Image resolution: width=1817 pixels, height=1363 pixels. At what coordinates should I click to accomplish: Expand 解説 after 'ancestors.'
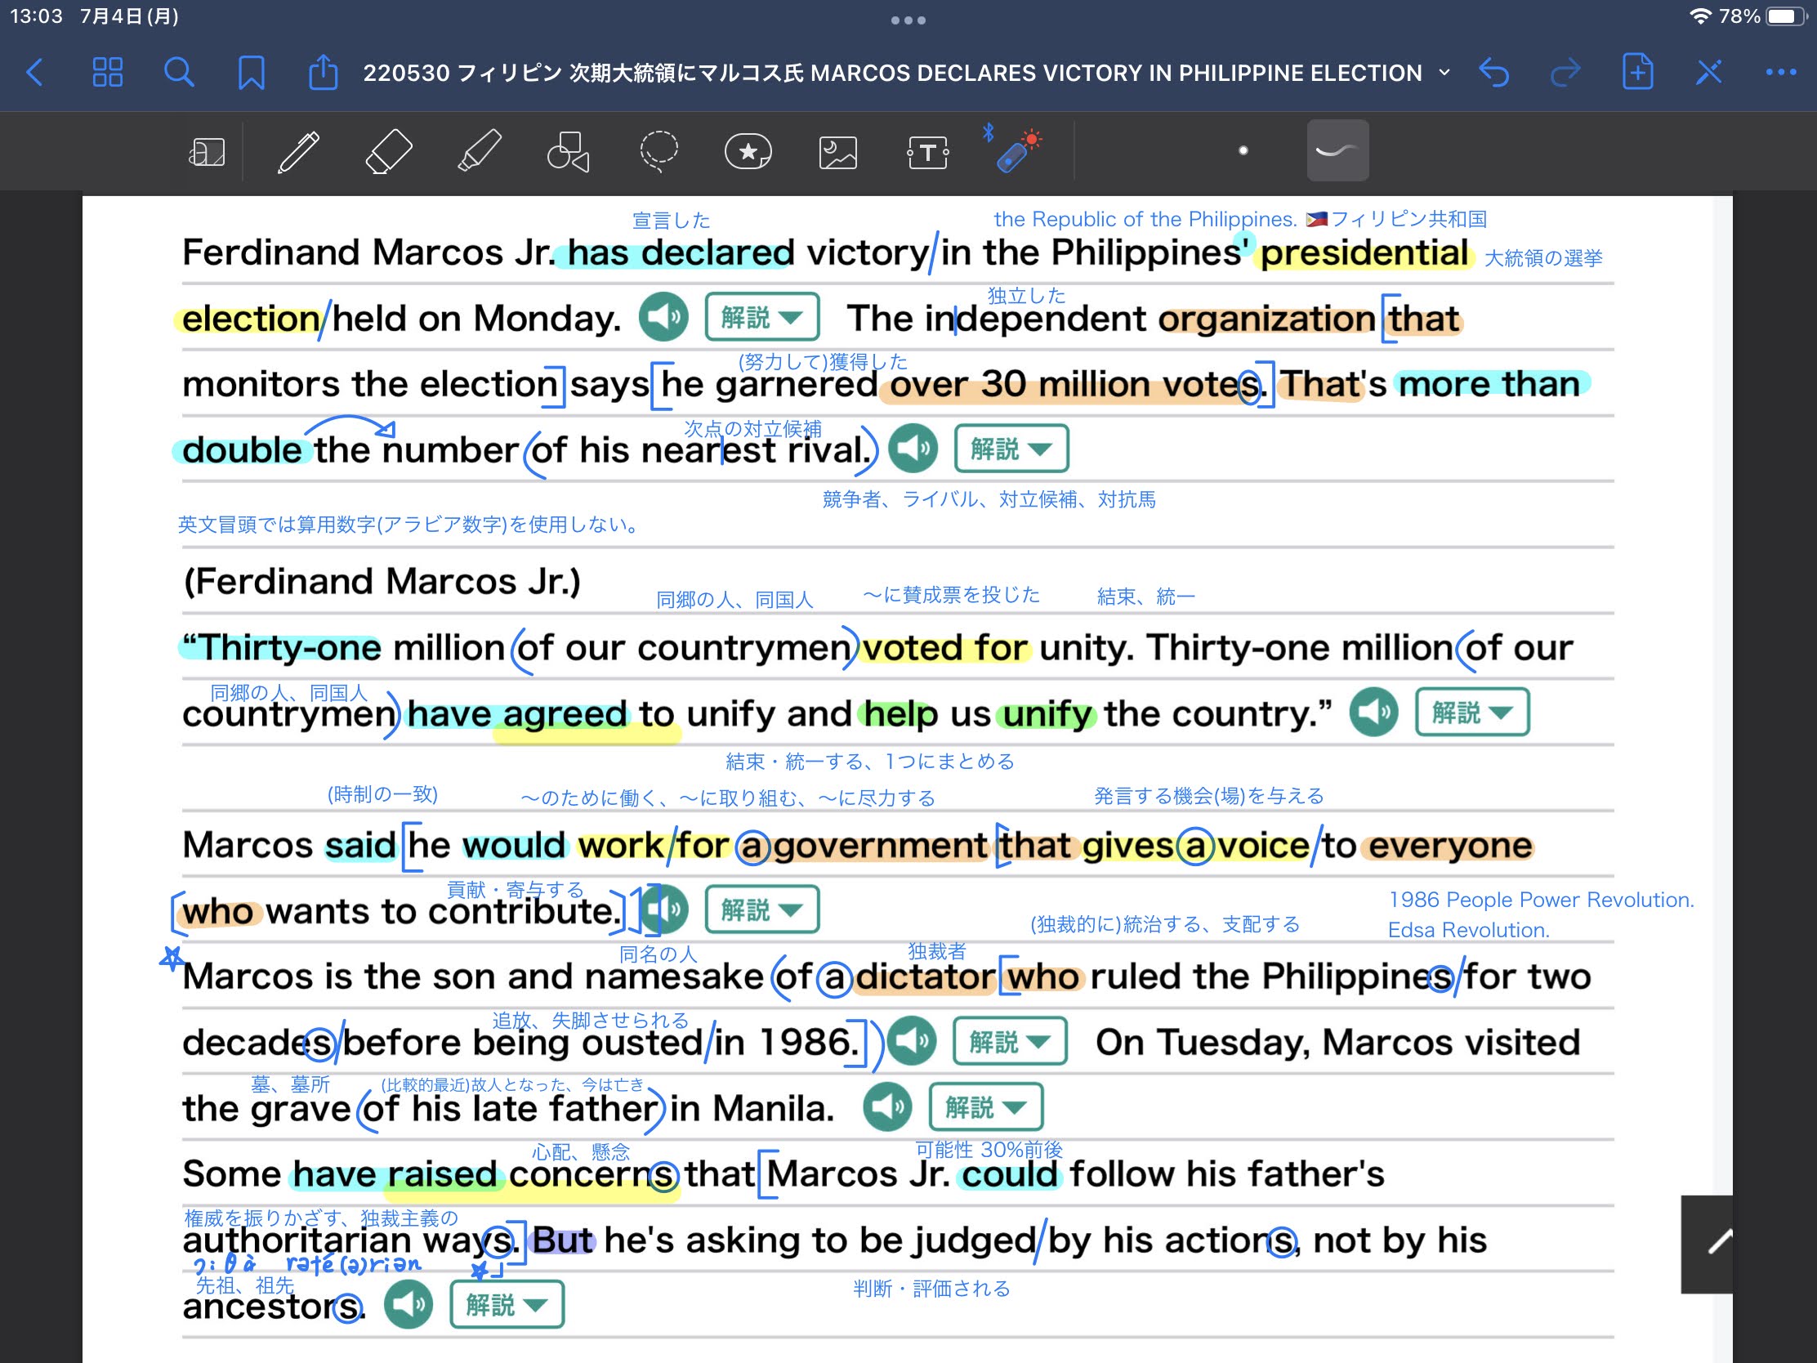pyautogui.click(x=507, y=1305)
